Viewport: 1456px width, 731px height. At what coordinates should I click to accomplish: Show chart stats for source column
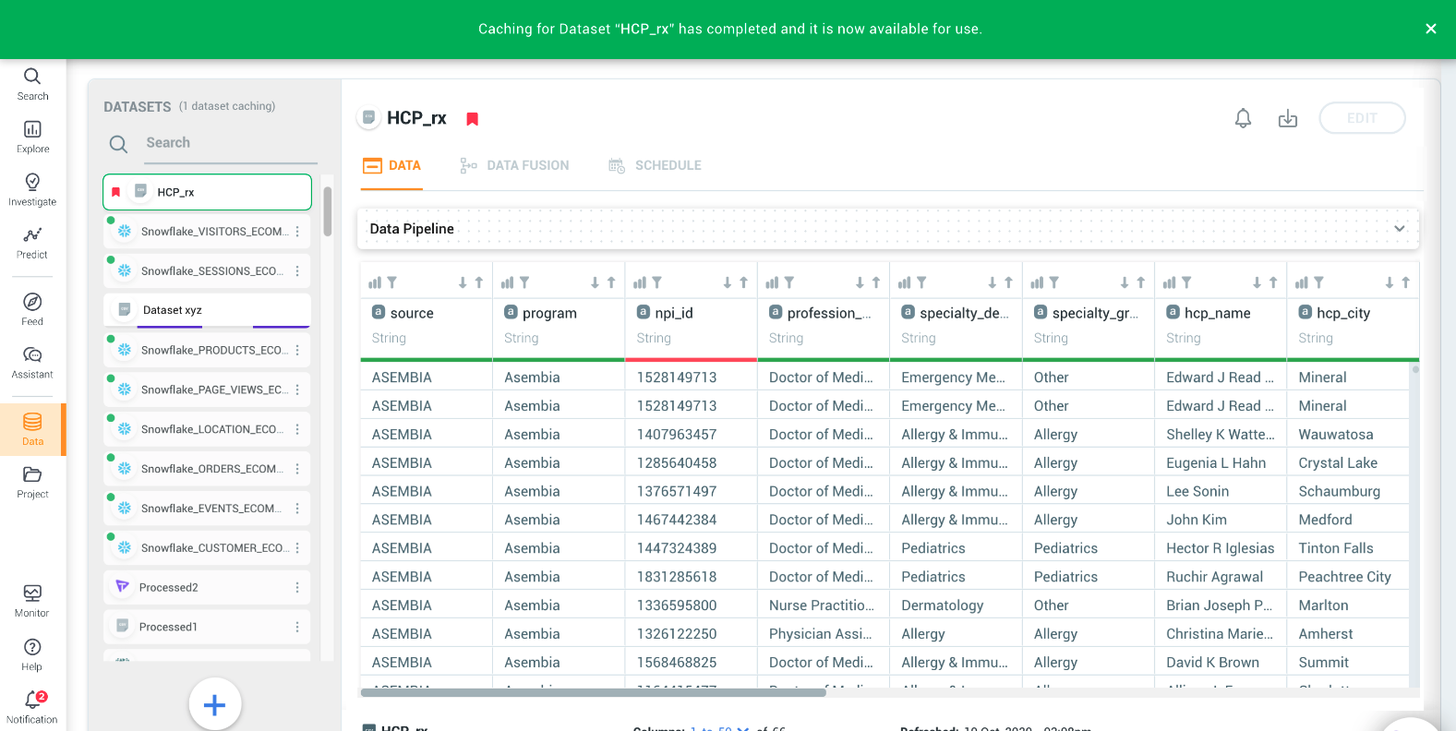point(375,282)
